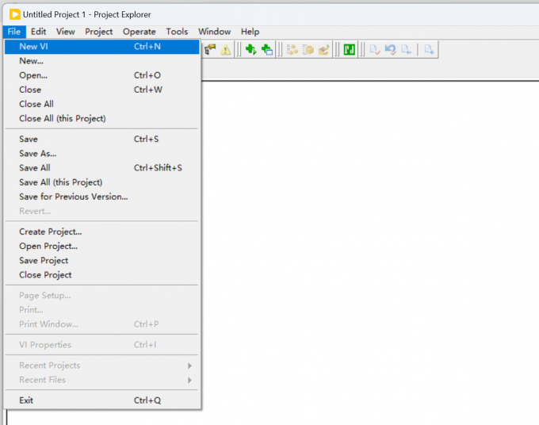Choose Save All (this Project)
Screen dimensions: 539x425
point(101,182)
